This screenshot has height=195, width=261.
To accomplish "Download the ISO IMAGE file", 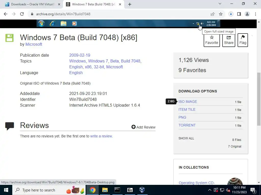I will 188,102.
